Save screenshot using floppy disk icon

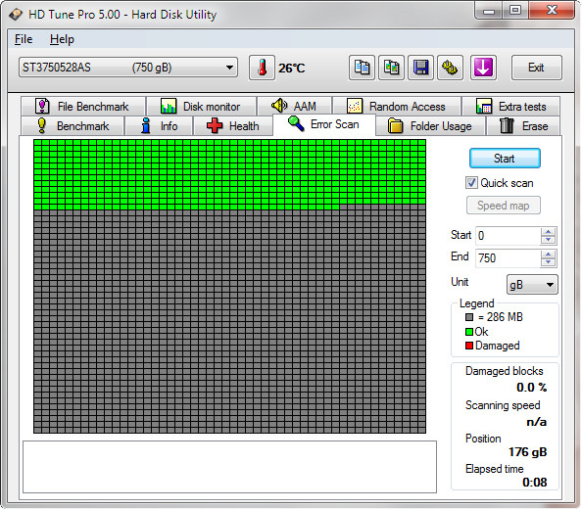point(420,68)
